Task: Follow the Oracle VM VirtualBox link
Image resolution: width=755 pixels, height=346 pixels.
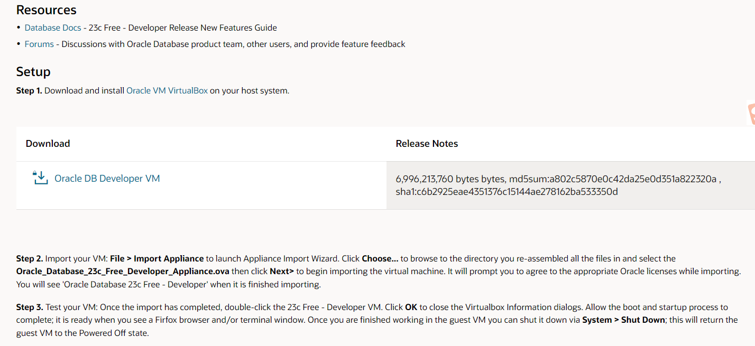Action: pos(167,90)
